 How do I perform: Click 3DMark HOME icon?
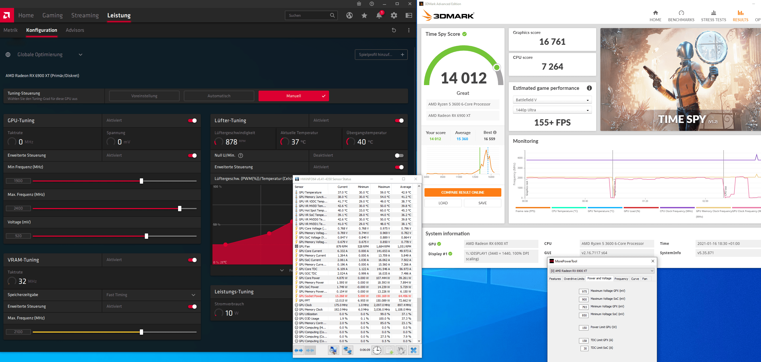(655, 13)
